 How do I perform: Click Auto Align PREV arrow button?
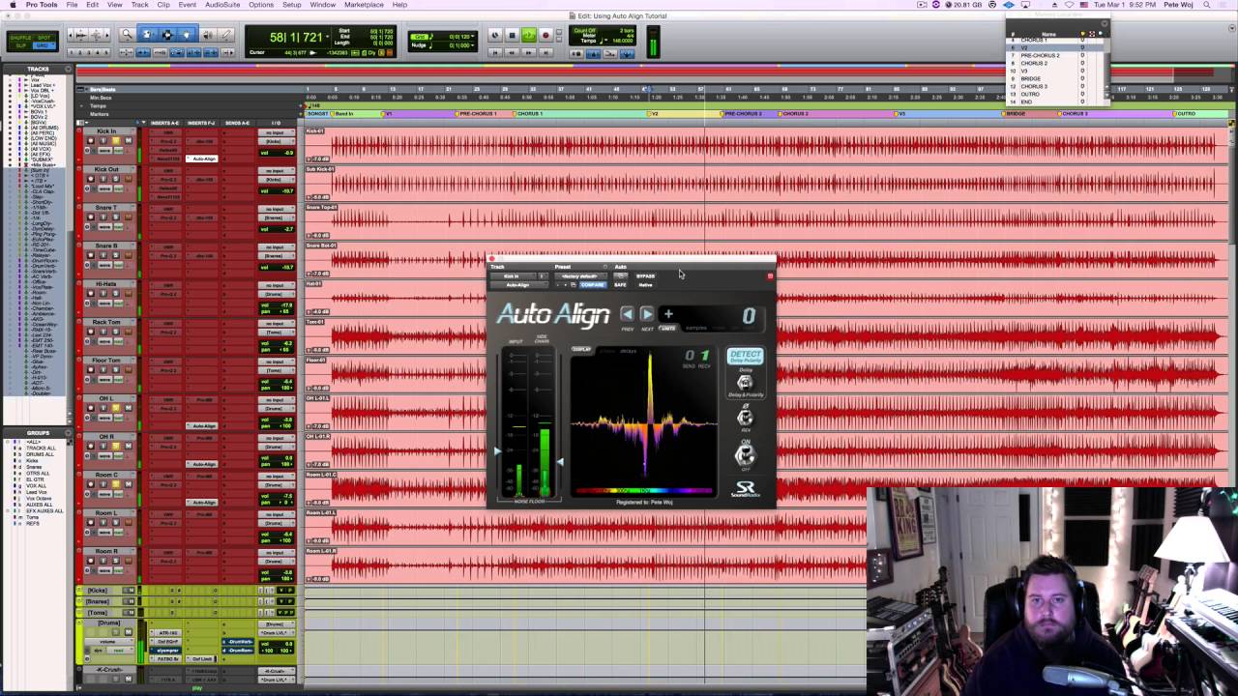pos(627,314)
